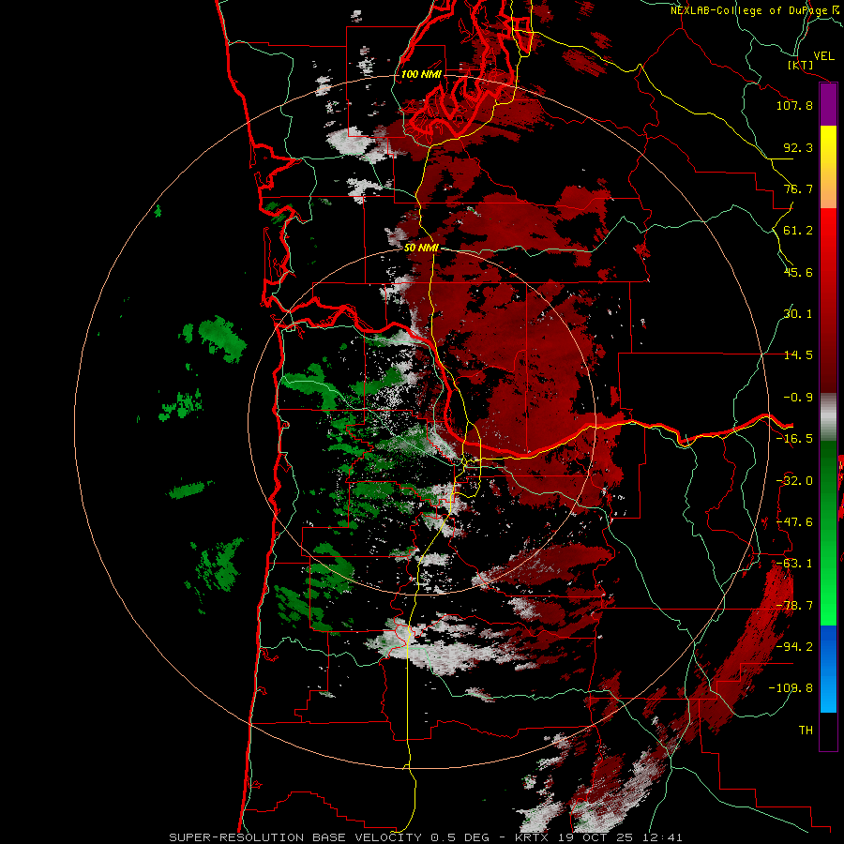844x844 pixels.
Task: Click the 45.6 scale value
Action: tap(798, 272)
